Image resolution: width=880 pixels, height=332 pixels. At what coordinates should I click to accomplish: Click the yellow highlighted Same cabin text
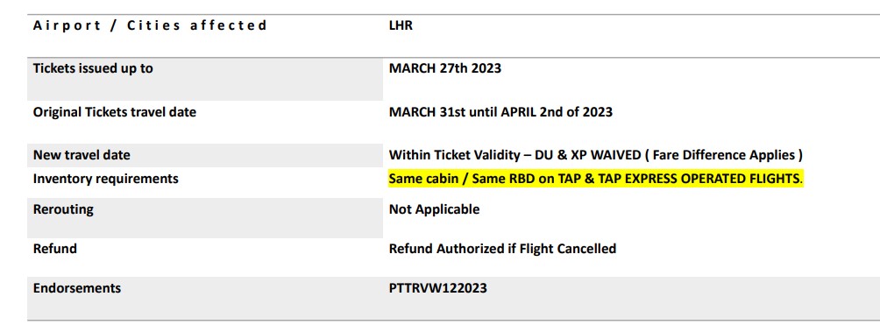pos(429,179)
